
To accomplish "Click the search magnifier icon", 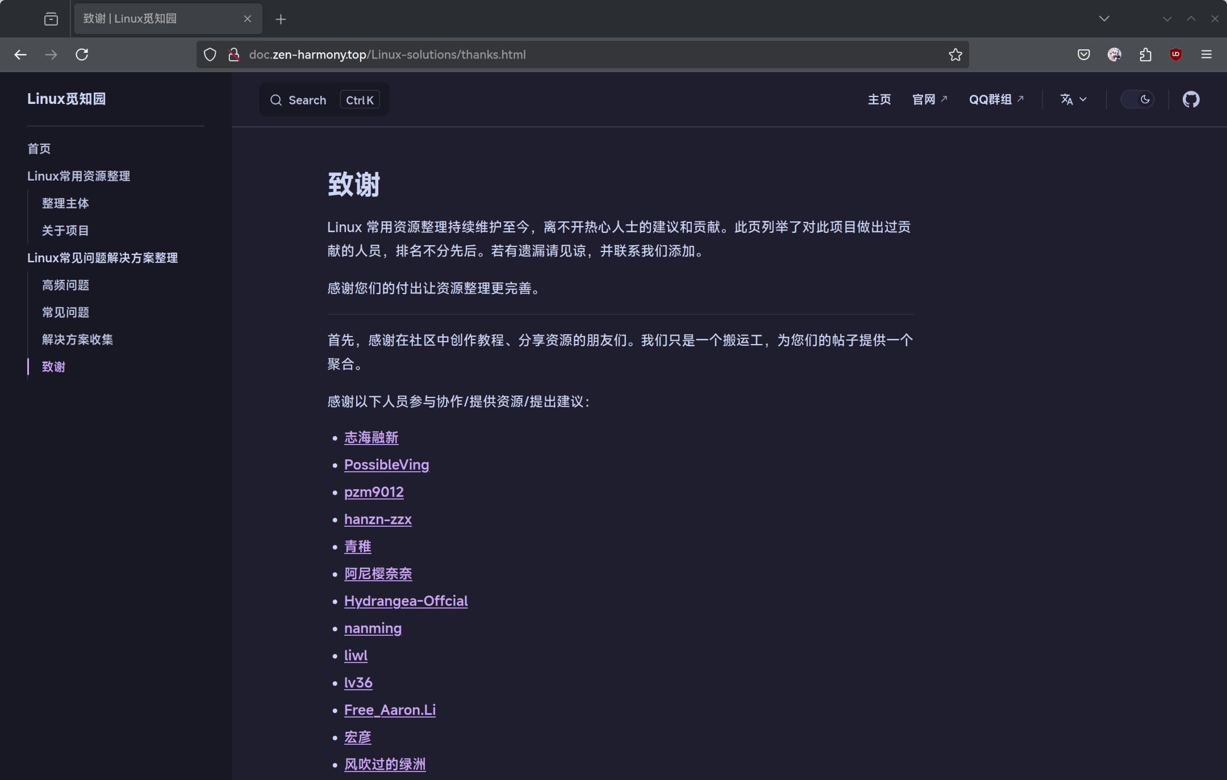I will coord(277,100).
